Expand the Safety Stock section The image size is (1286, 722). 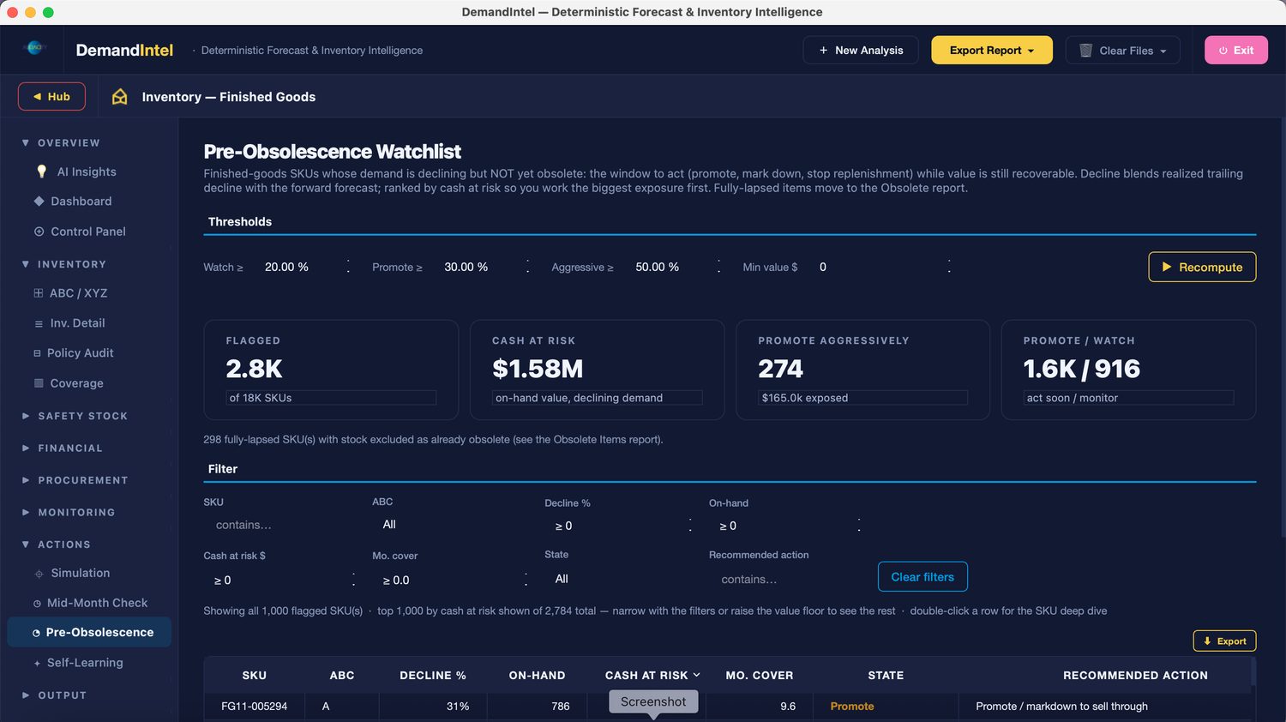tap(26, 416)
